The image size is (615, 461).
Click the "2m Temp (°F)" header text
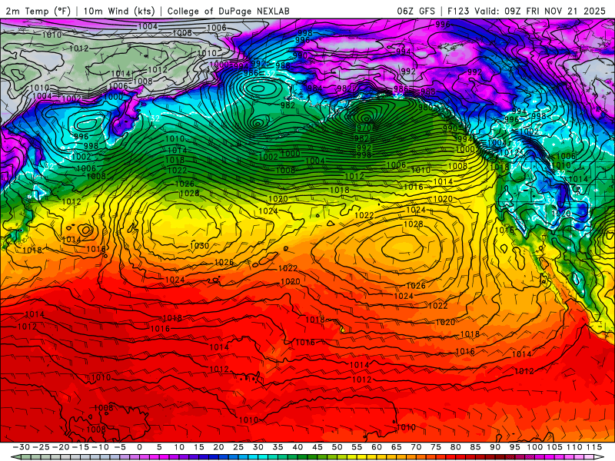pos(38,11)
